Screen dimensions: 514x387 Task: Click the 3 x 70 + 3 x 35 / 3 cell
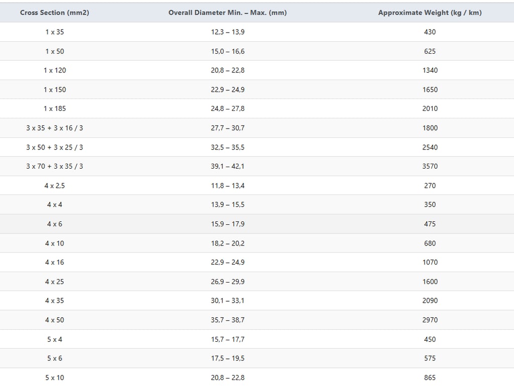click(55, 166)
